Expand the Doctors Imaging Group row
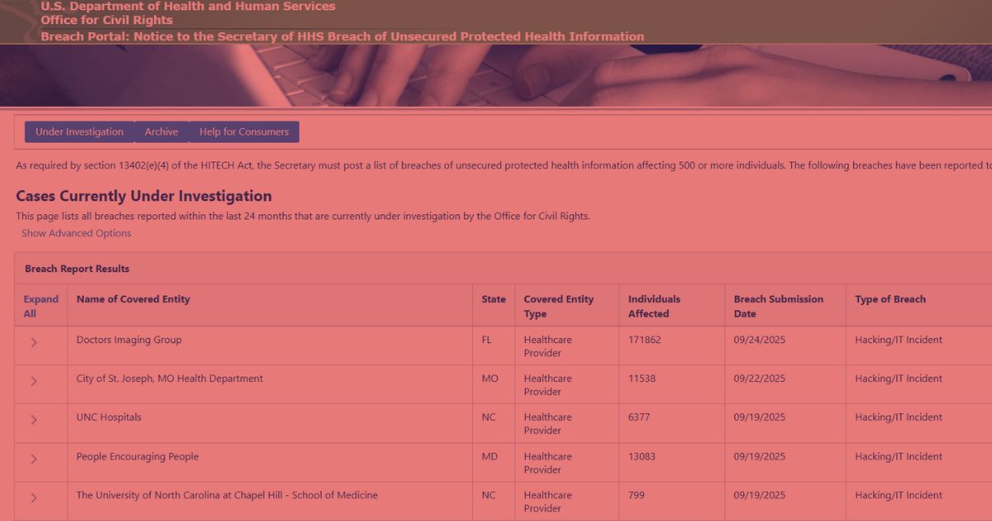Viewport: 992px width, 521px height. 34,342
